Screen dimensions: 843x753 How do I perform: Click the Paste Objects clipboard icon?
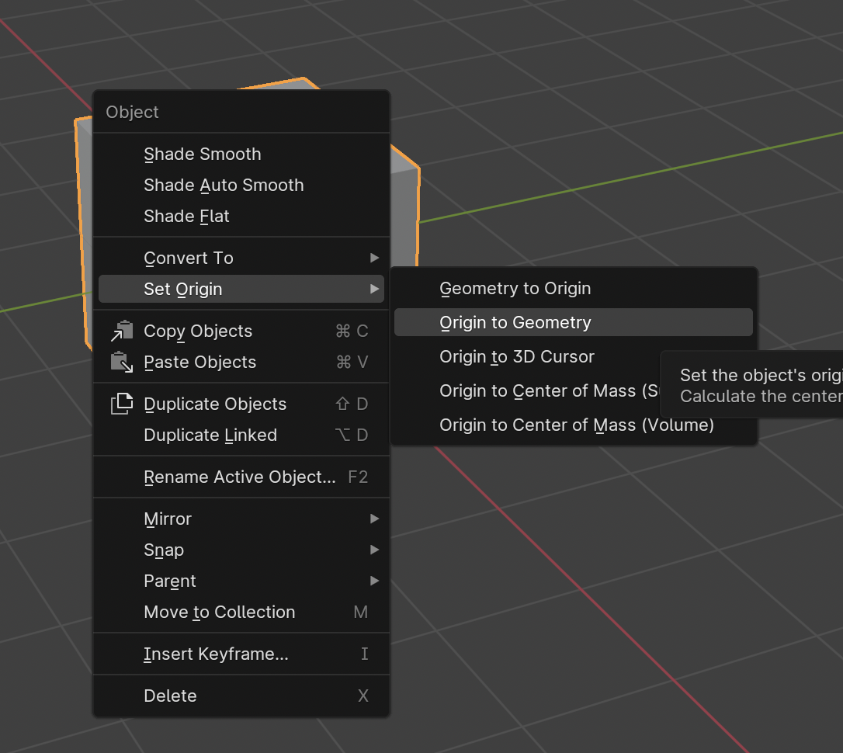[122, 363]
